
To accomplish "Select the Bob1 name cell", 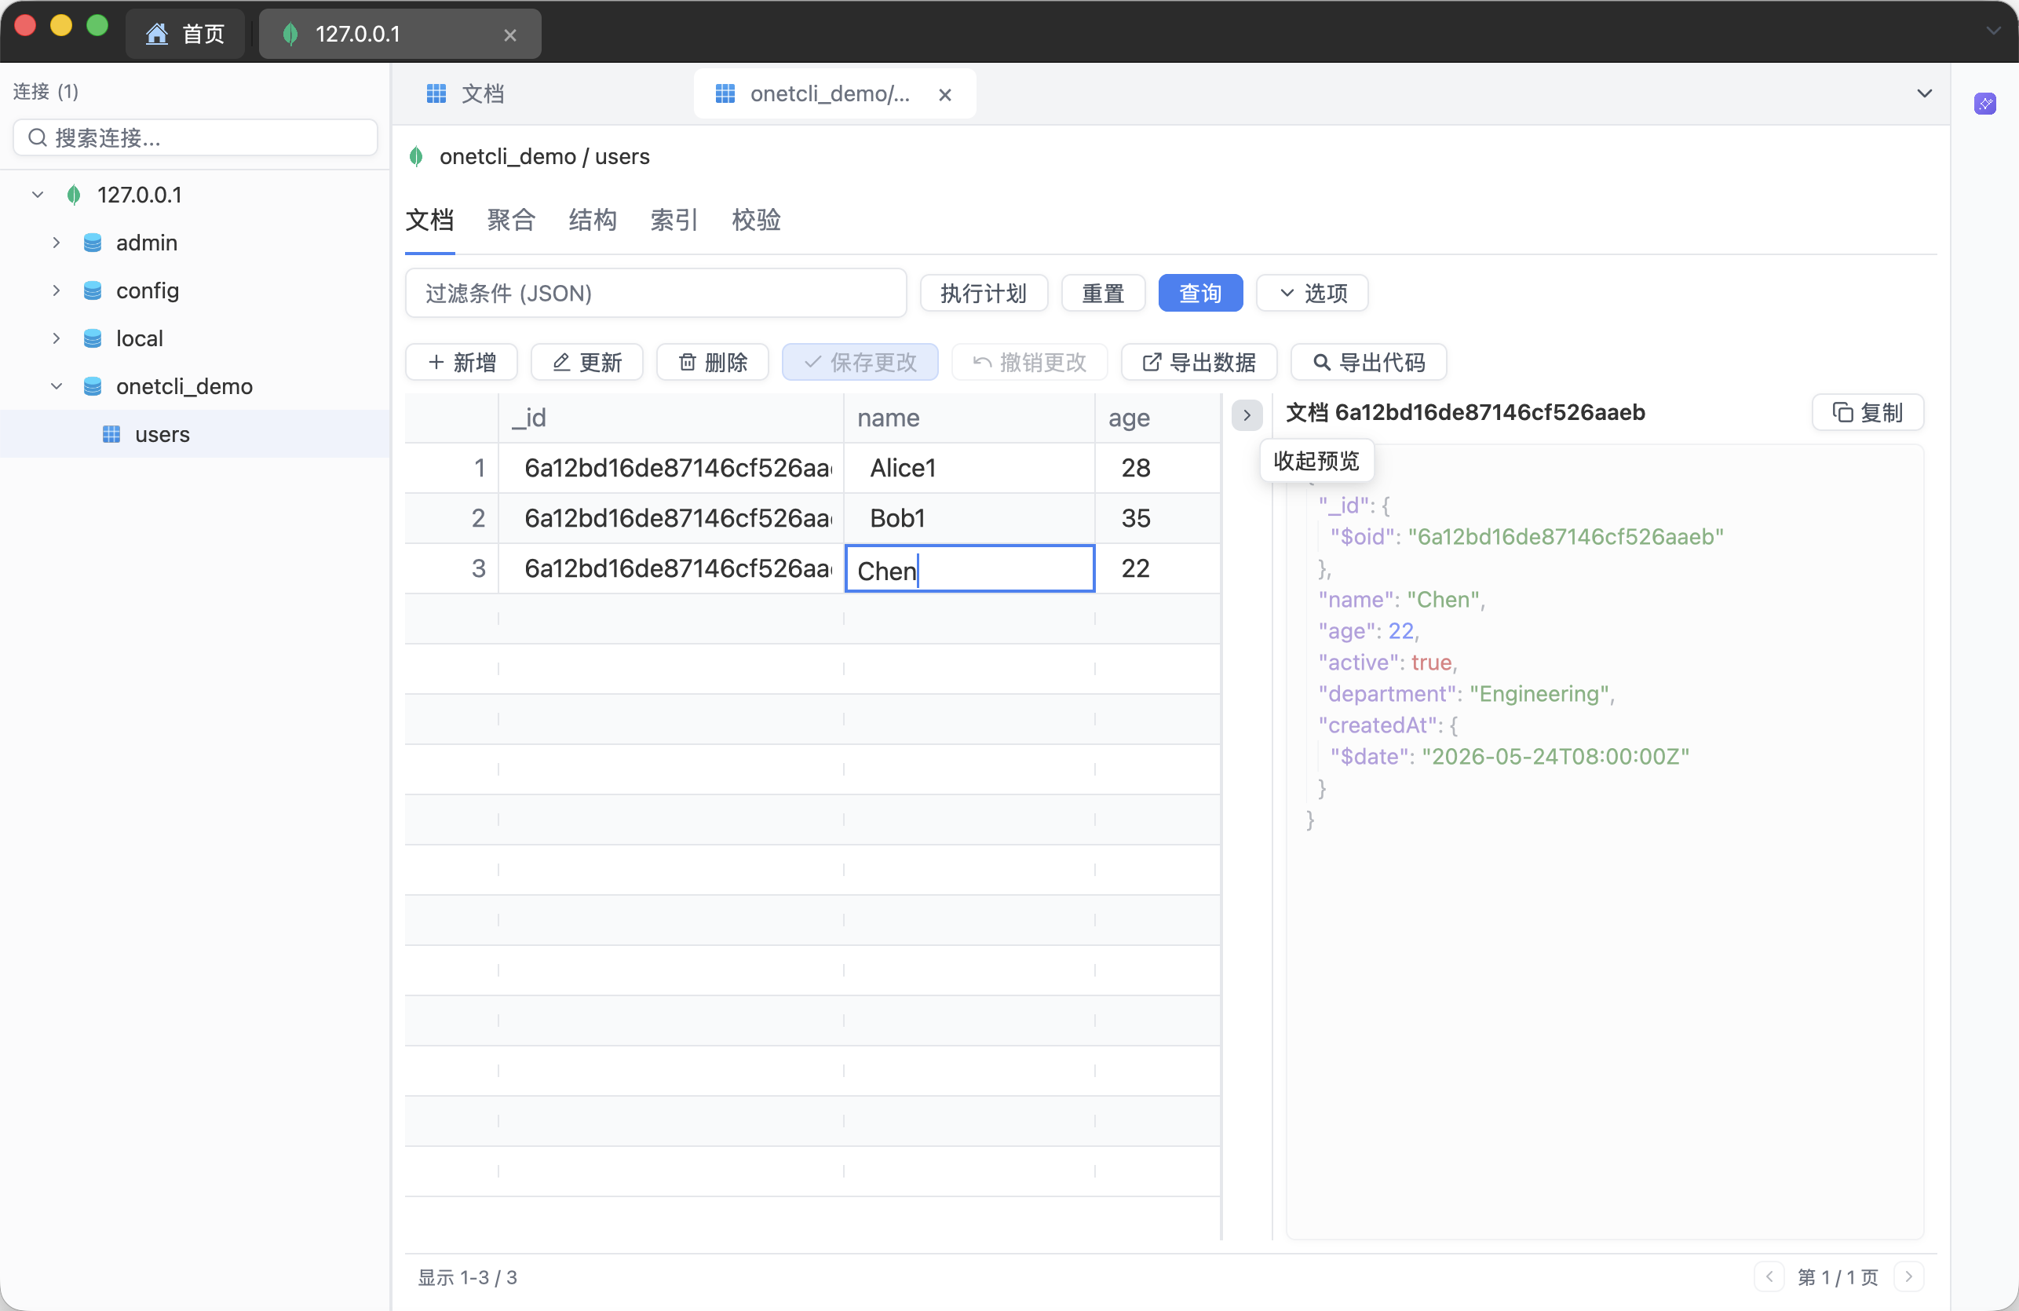I will 969,517.
